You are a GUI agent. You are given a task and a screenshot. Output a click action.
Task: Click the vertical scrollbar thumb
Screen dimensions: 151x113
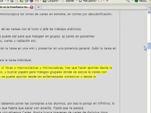click(x=149, y=46)
